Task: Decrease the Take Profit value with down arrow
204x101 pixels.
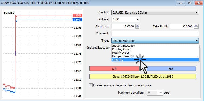Action: [196, 27]
